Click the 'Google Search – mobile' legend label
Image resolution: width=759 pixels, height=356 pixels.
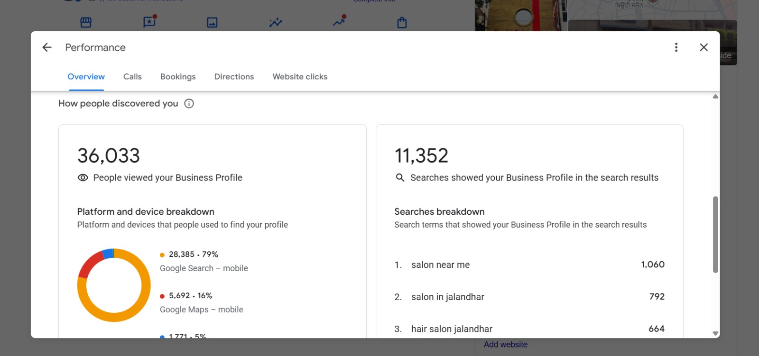204,268
